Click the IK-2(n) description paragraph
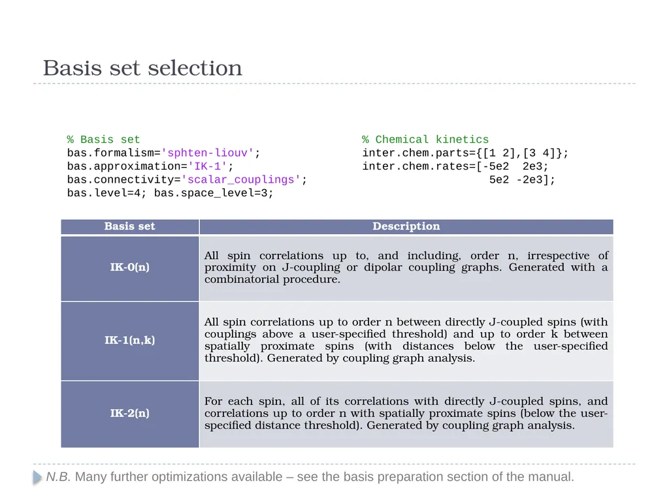Screen dimensions: 669x501 coord(406,413)
